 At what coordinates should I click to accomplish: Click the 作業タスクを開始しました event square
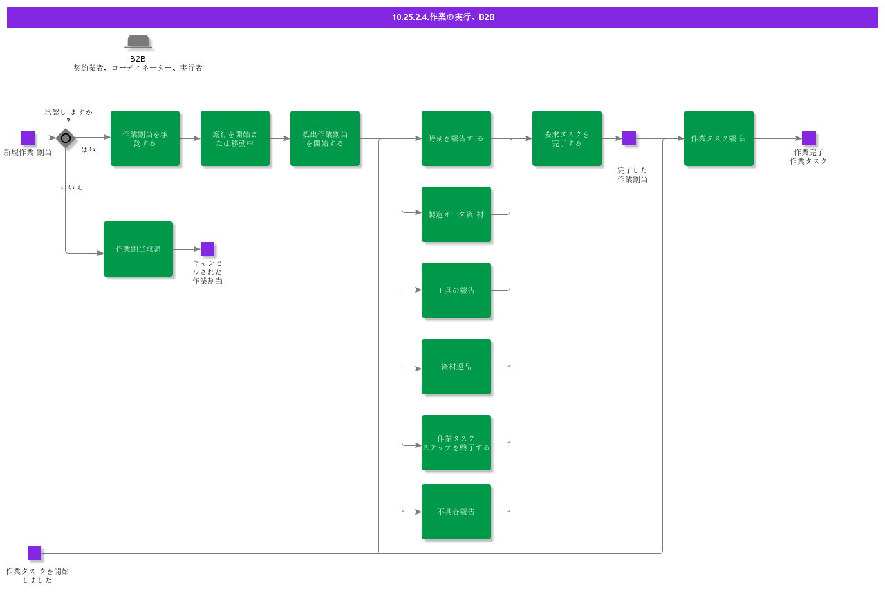(x=35, y=553)
